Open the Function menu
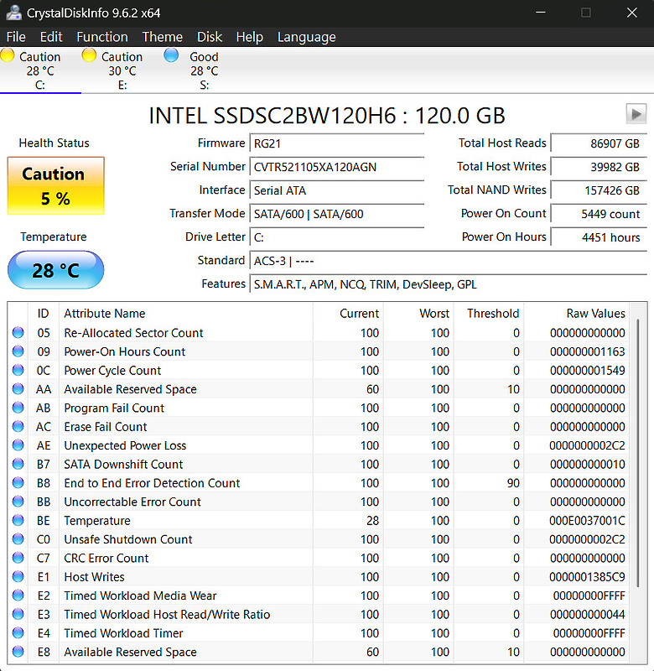 click(x=102, y=37)
